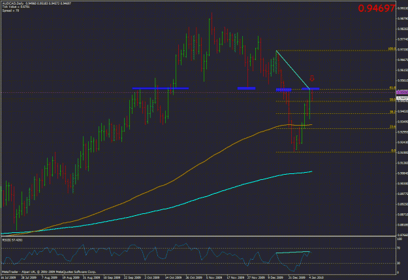Screen dimensions: 408x280
Task: Select the 61.8 Fibonacci level label
Action: click(x=392, y=88)
